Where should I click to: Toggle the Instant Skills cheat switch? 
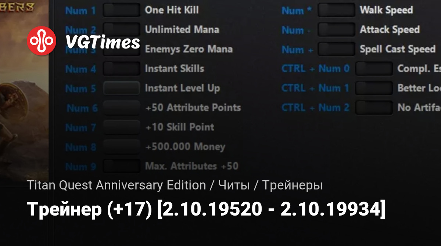[121, 68]
